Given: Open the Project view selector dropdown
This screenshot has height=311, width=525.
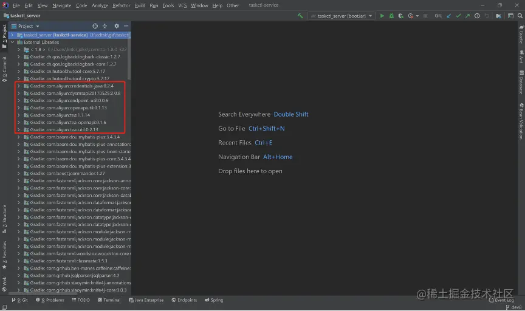Looking at the screenshot, I should click(x=26, y=26).
